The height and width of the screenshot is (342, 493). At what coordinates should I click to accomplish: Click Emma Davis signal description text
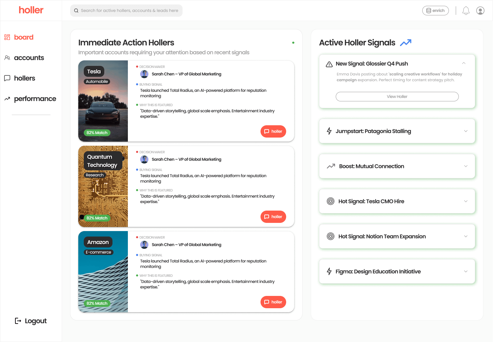(399, 77)
